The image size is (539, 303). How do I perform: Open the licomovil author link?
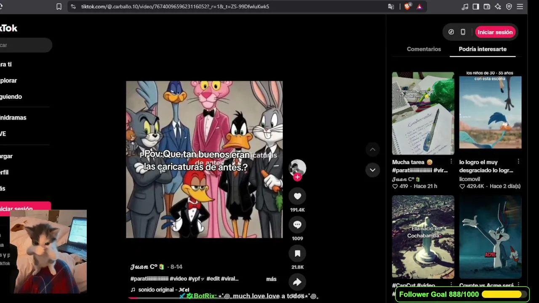(x=470, y=179)
